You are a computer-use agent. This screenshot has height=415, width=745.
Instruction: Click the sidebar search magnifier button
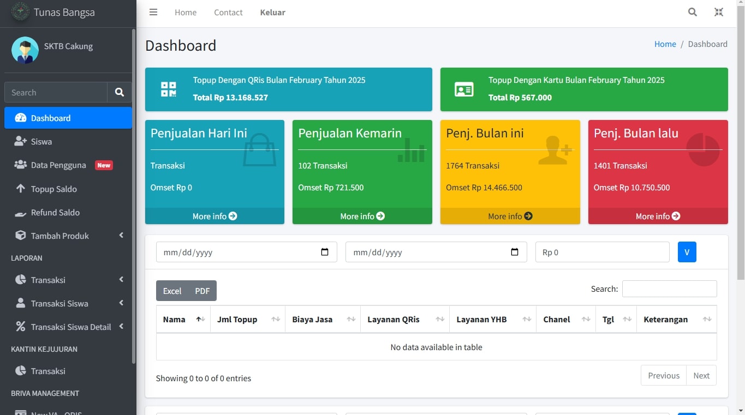(120, 93)
